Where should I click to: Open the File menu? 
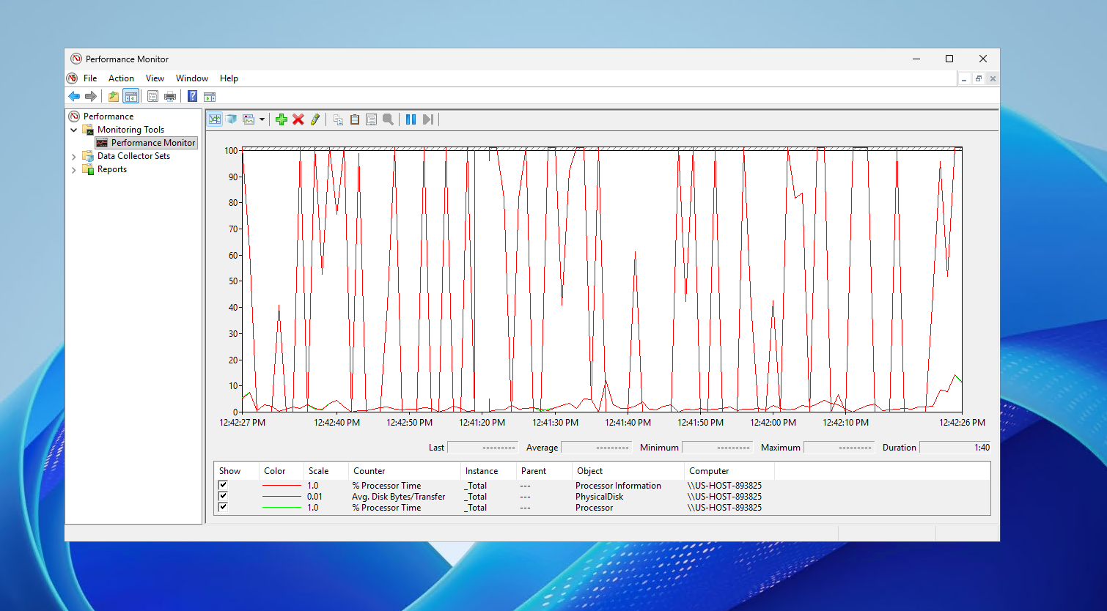(x=90, y=78)
